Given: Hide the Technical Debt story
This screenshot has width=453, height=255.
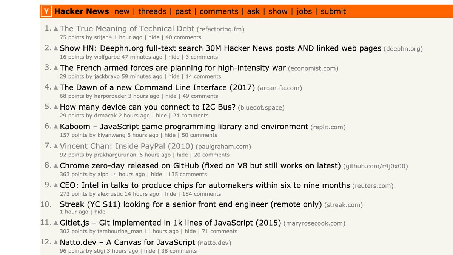Looking at the screenshot, I should click(154, 37).
